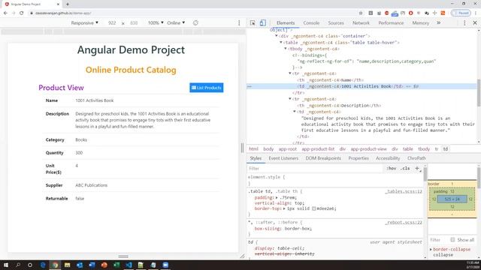Add a new style rule with the plus
Screen dimensions: 481x270
point(417,168)
